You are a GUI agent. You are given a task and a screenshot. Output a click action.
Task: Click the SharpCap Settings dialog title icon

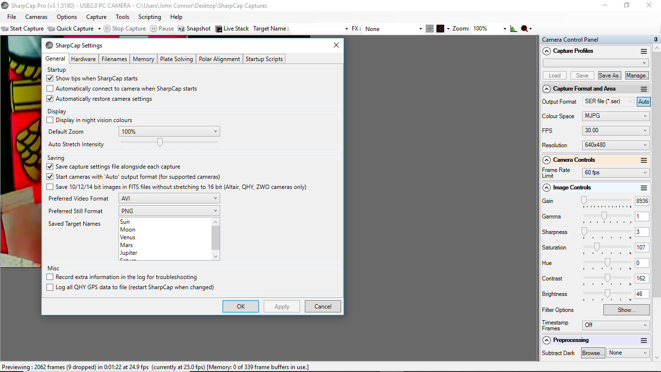(x=49, y=45)
